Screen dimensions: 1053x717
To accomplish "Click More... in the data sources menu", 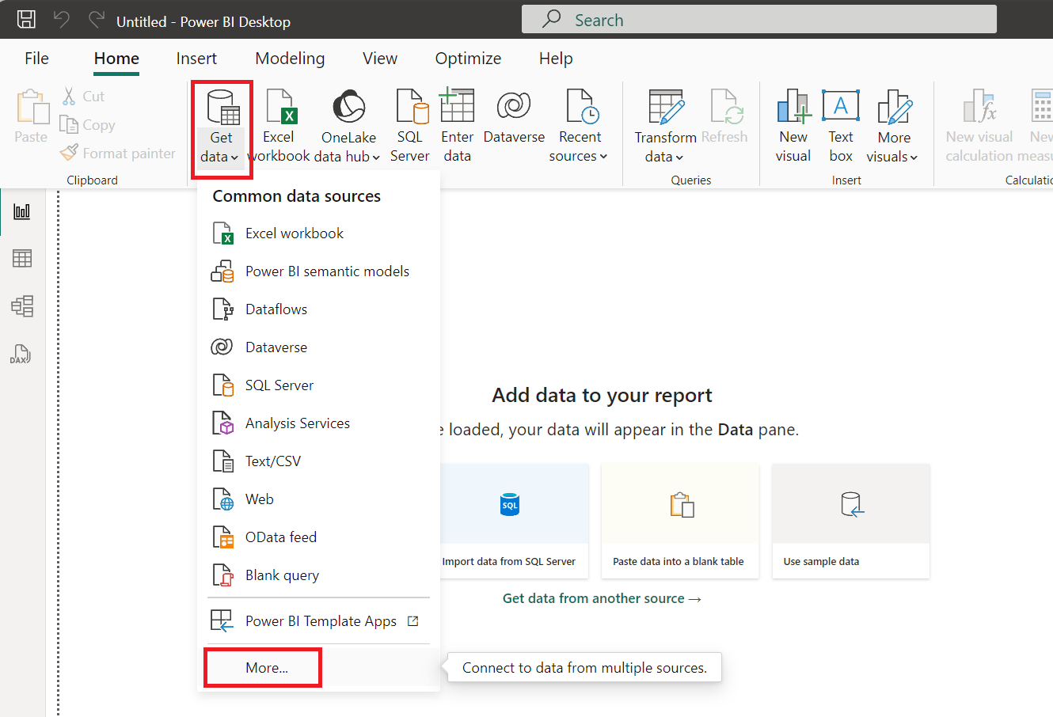I will tap(262, 667).
